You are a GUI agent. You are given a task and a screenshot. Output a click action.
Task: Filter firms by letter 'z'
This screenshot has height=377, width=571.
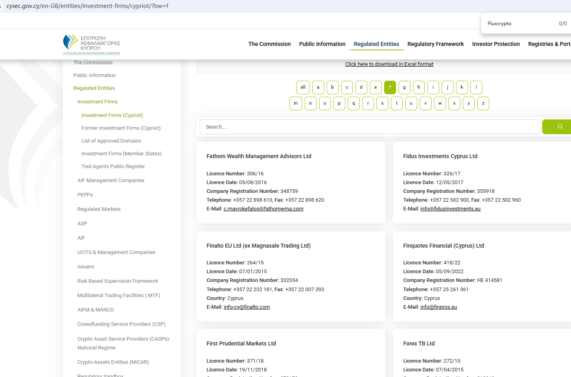tap(483, 103)
